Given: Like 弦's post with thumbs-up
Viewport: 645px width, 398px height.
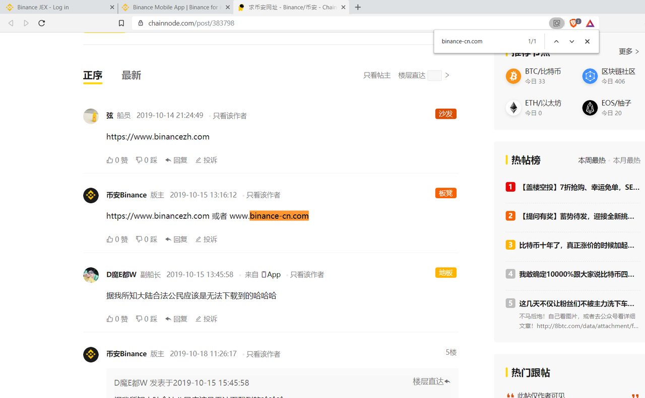Looking at the screenshot, I should 117,160.
